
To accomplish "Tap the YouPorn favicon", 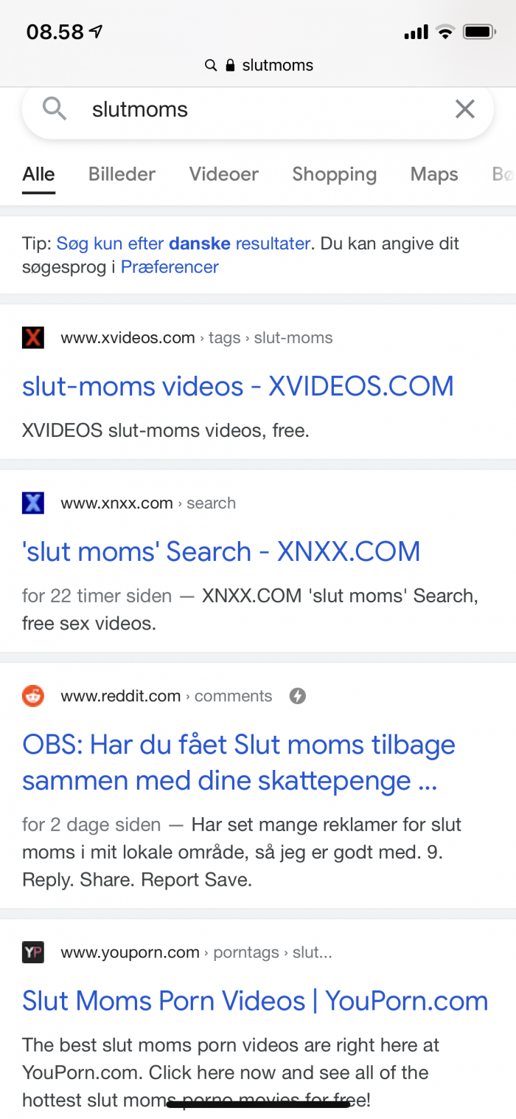I will 33,953.
